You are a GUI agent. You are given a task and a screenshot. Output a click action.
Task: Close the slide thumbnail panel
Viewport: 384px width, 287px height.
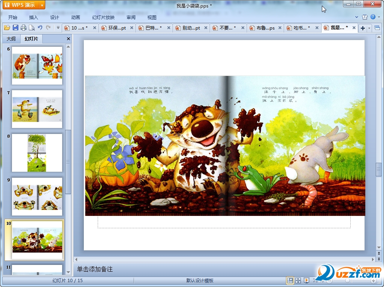[x=68, y=39]
